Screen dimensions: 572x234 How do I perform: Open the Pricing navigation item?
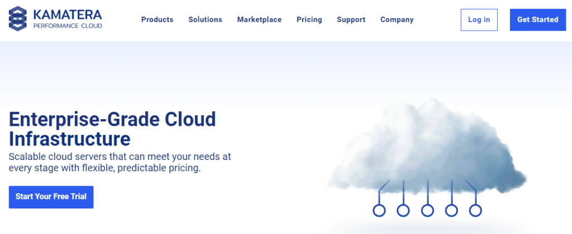pyautogui.click(x=309, y=19)
